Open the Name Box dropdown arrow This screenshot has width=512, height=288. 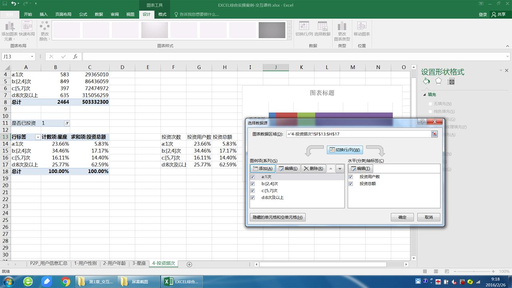32,56
